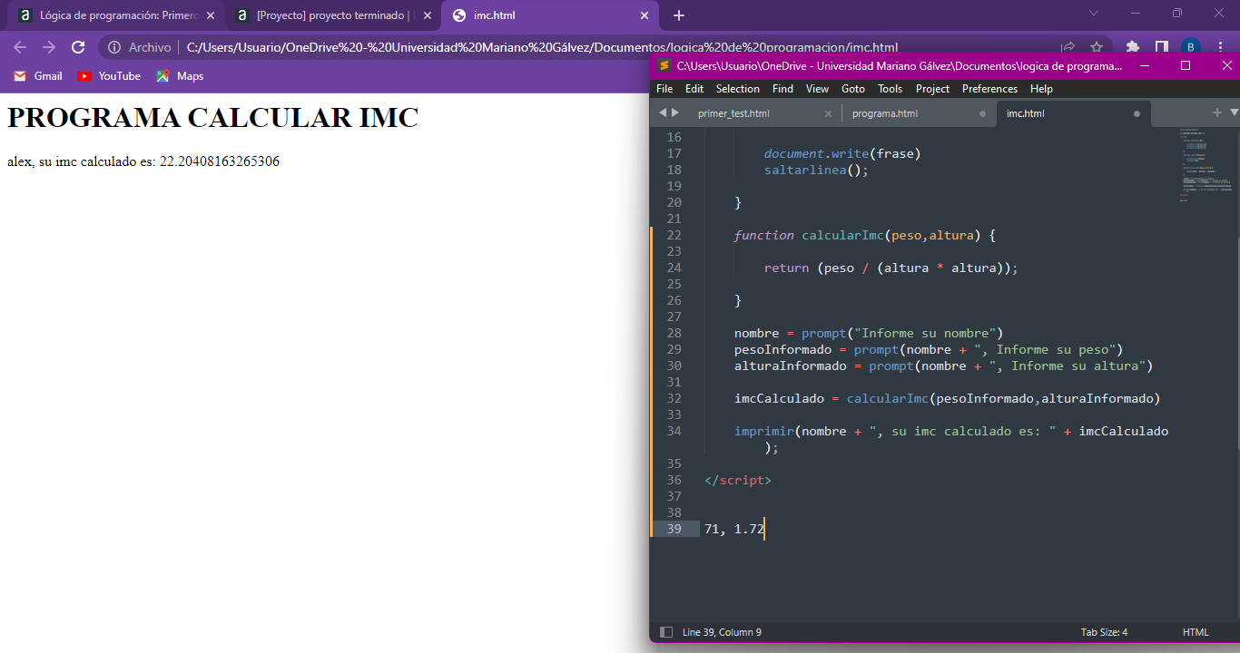This screenshot has width=1240, height=653.
Task: Share this page icon in address bar
Action: tap(1068, 47)
